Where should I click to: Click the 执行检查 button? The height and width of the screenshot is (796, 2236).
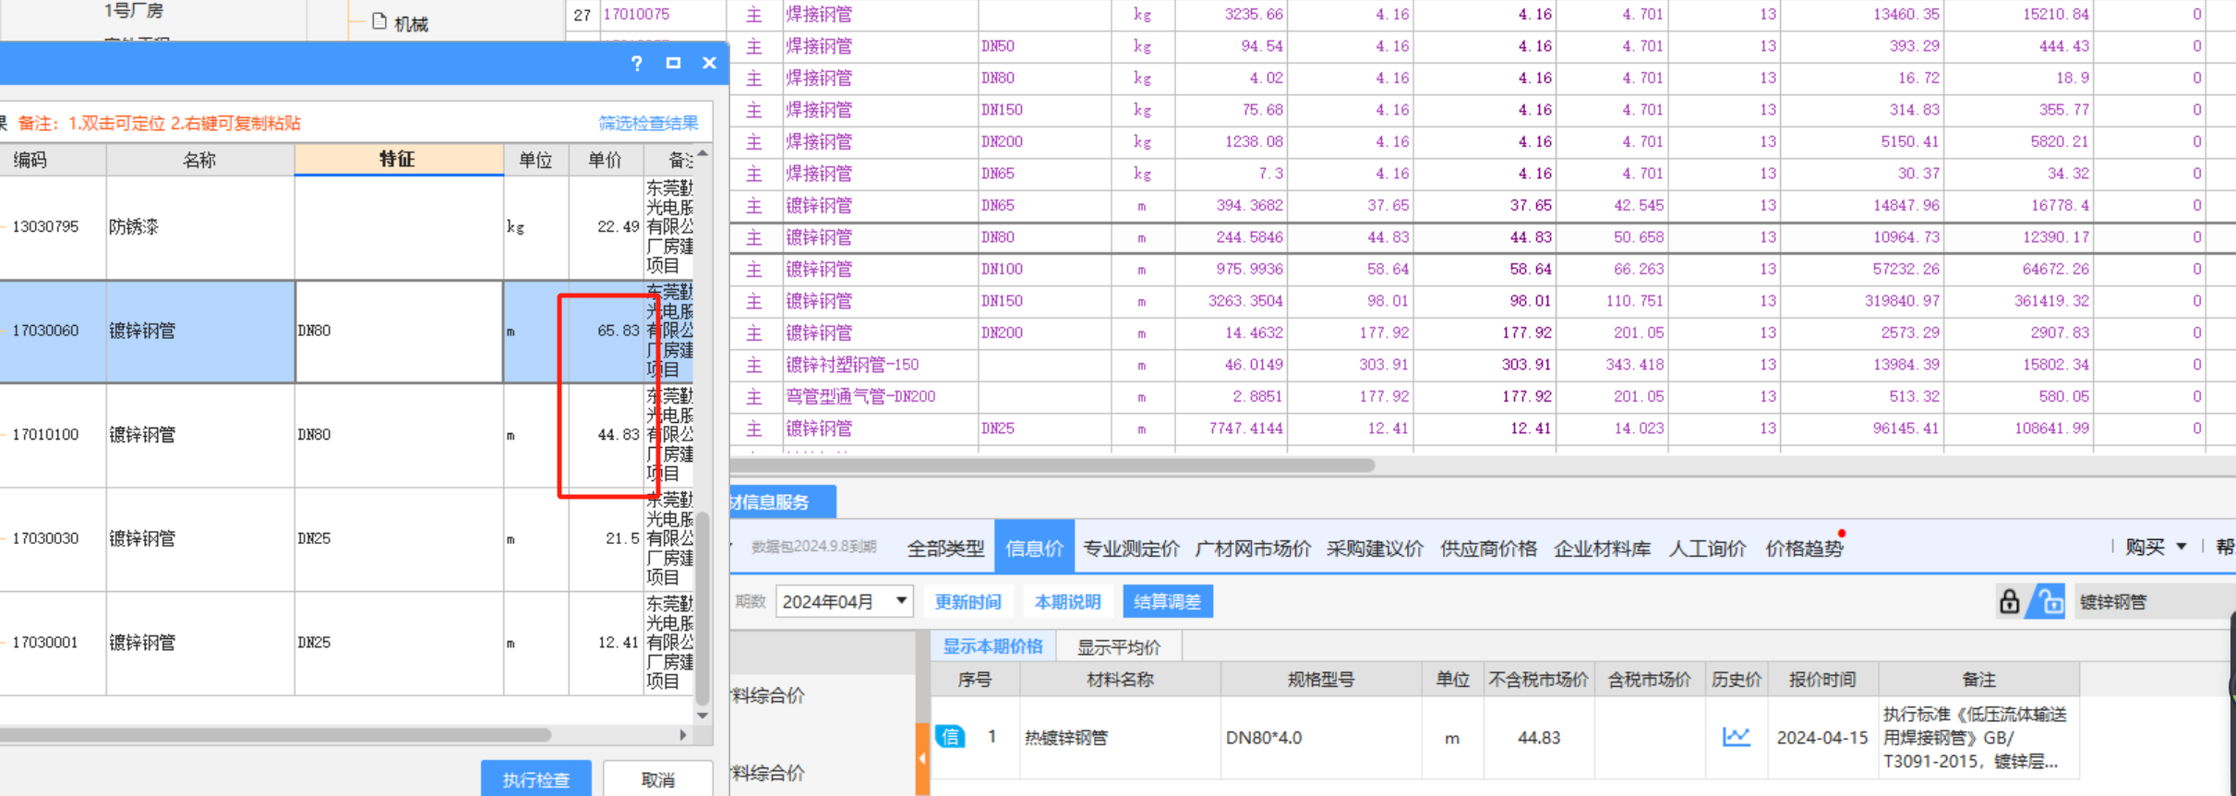point(535,779)
